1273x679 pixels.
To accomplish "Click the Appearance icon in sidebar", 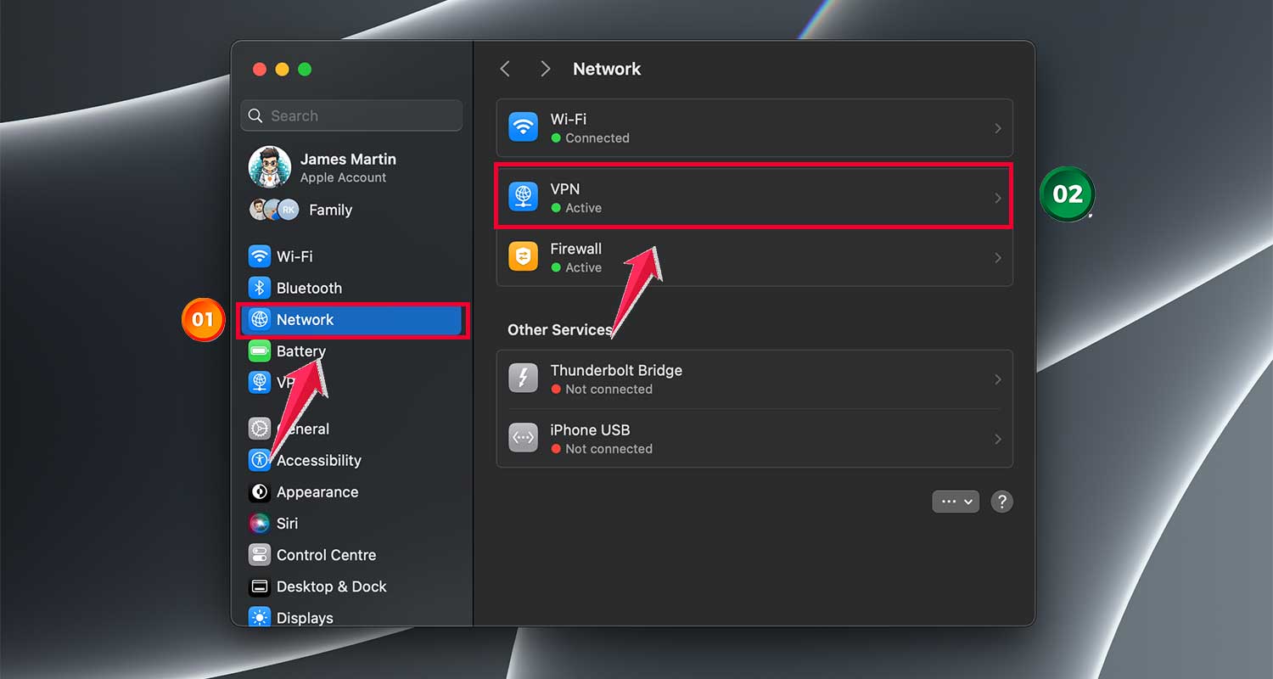I will pyautogui.click(x=259, y=492).
